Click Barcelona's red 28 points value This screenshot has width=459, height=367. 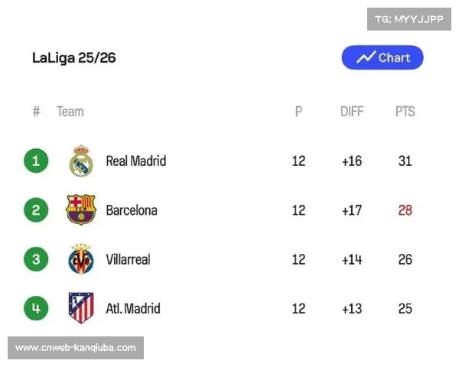tap(405, 210)
